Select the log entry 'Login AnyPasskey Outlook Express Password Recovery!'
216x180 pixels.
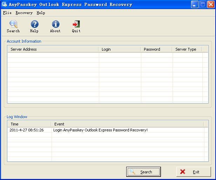tap(100, 130)
